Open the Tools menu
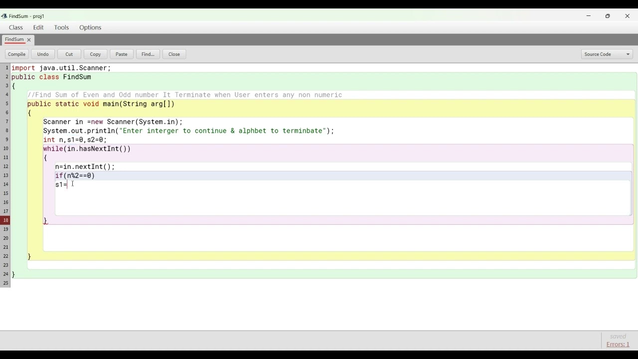The width and height of the screenshot is (638, 359). (x=61, y=27)
